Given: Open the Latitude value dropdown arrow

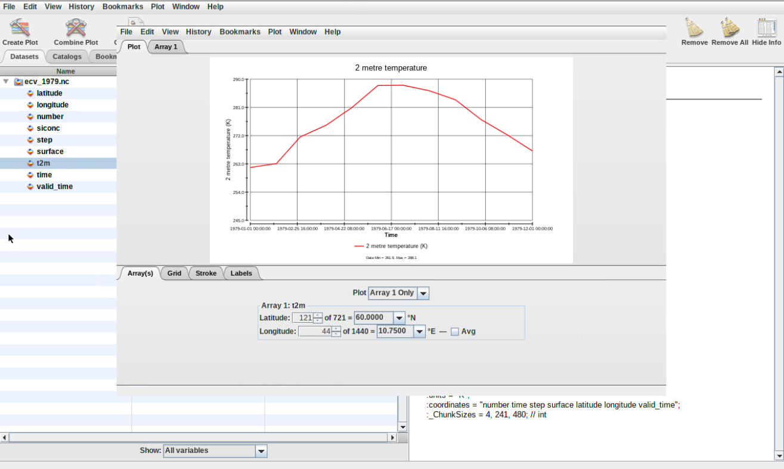Looking at the screenshot, I should click(x=399, y=318).
